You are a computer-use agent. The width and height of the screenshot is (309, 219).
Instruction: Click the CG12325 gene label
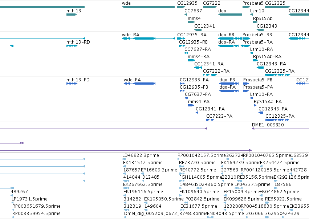[x=275, y=3]
